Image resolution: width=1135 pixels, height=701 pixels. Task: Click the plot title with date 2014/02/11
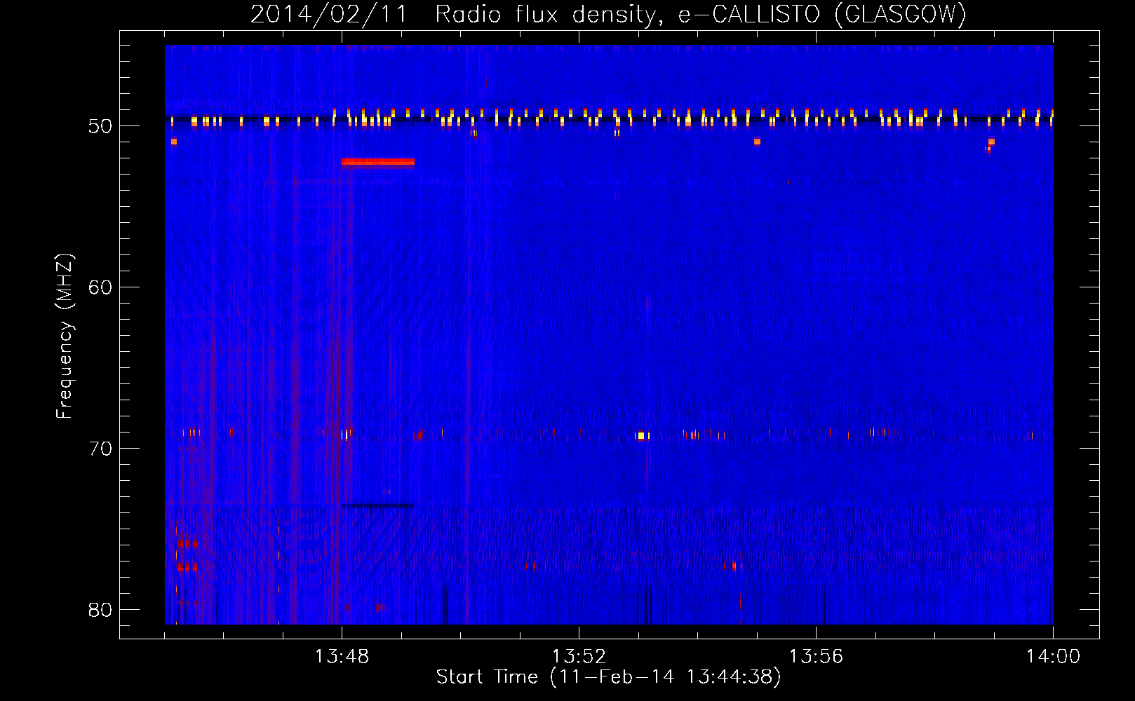[x=608, y=14]
